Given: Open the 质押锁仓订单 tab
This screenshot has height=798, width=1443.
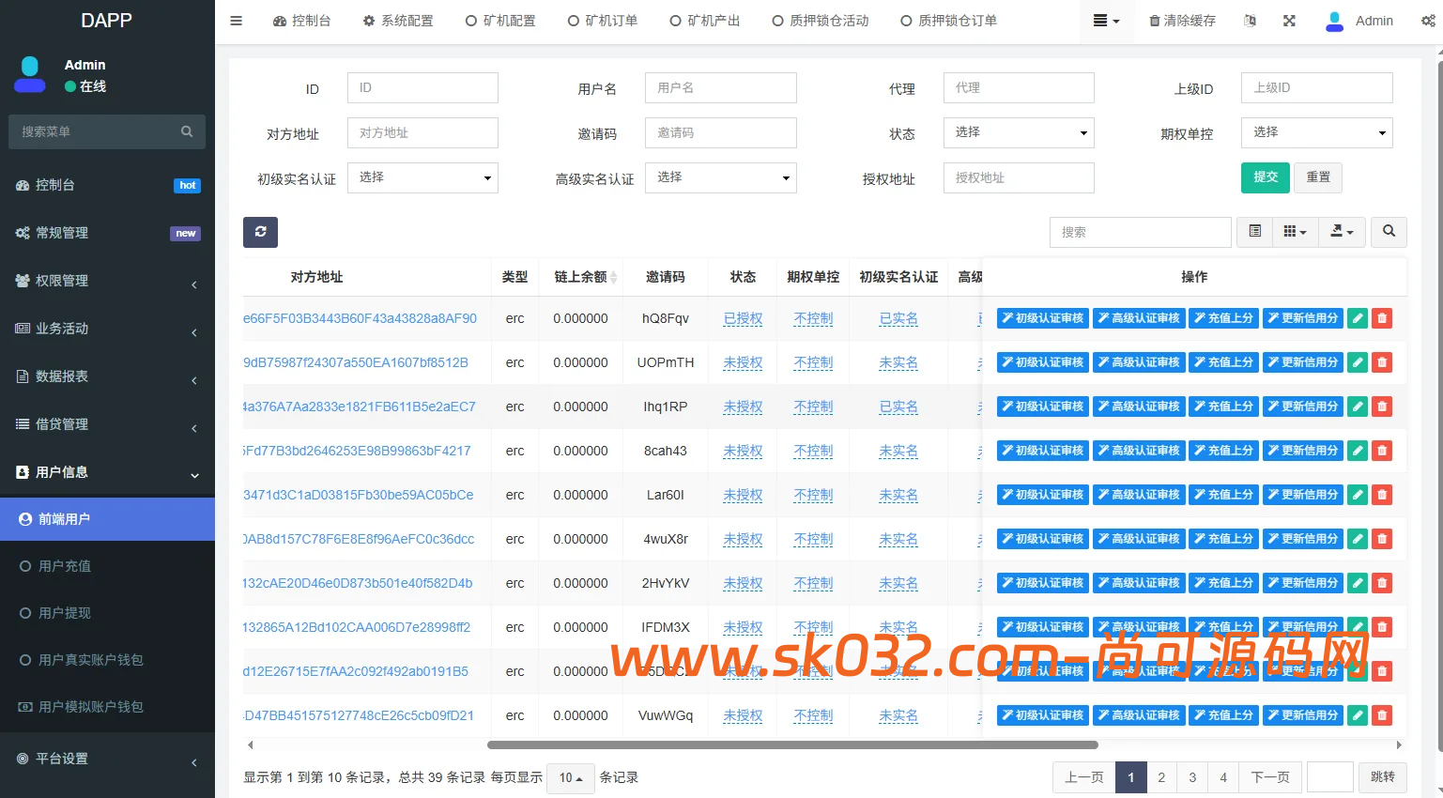Looking at the screenshot, I should [x=949, y=21].
